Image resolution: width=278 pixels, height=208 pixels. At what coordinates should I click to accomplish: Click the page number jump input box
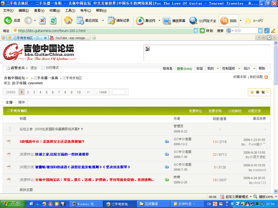pyautogui.click(x=119, y=92)
